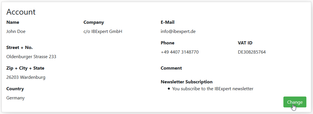Click the info@ibexpert.de email address
Viewport: 313px width, 114px height.
pyautogui.click(x=178, y=32)
